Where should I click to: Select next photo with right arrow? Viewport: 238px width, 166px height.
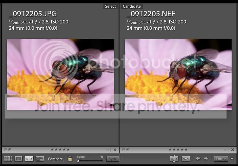point(206,159)
